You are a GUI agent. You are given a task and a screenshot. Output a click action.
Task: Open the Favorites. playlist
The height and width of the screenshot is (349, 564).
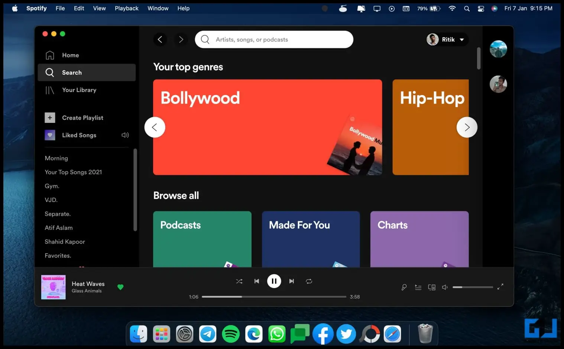coord(58,256)
